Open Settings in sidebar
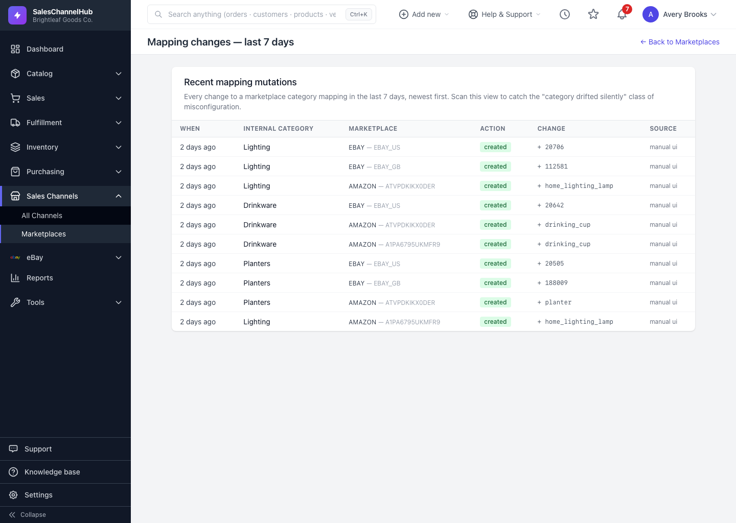This screenshot has width=736, height=523. 65,495
